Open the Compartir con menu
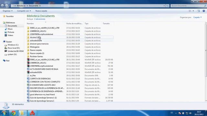Screen dimensions: 207x116 pyautogui.click(x=24, y=11)
